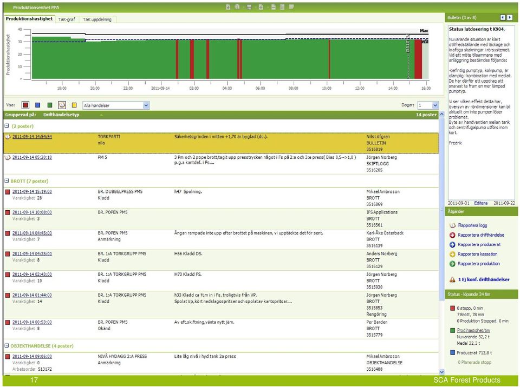Open the Dagar dropdown
Viewport: 520px width, 387px height.
tap(428, 105)
